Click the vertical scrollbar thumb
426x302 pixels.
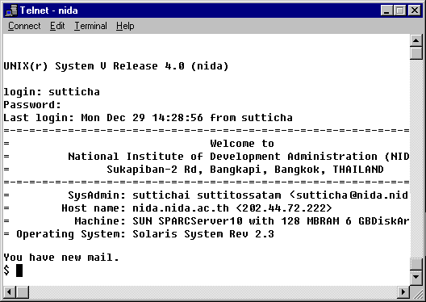click(416, 53)
